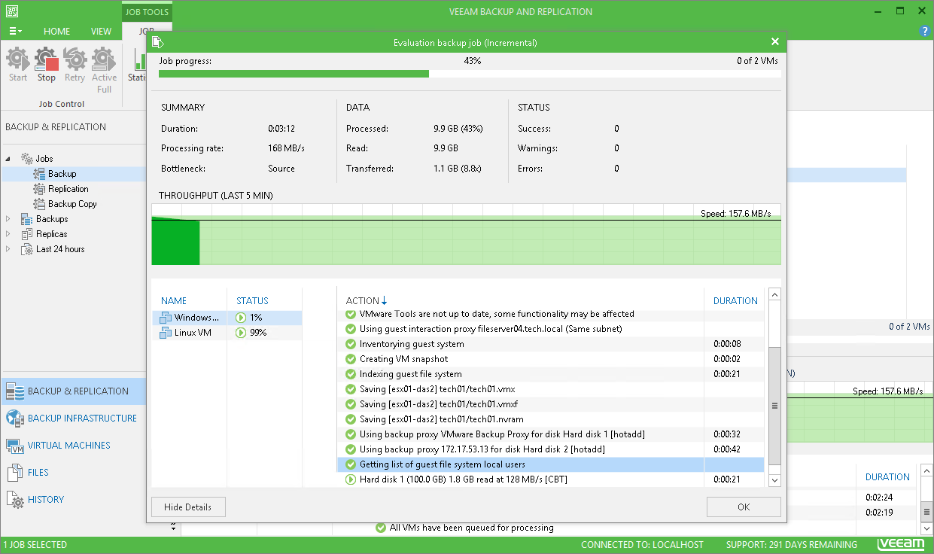The image size is (934, 554).
Task: Click the Backup Infrastructure globe icon
Action: (15, 419)
